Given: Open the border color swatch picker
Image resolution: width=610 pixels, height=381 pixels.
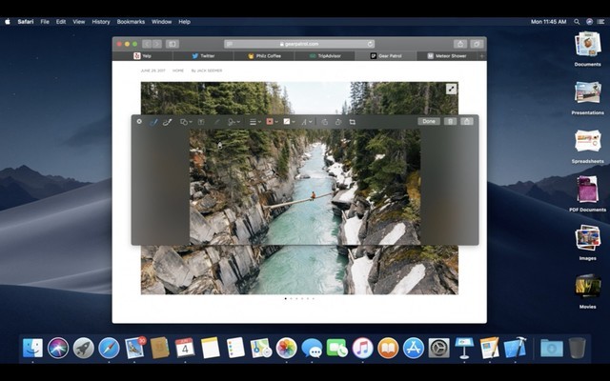Looking at the screenshot, I should pyautogui.click(x=271, y=122).
